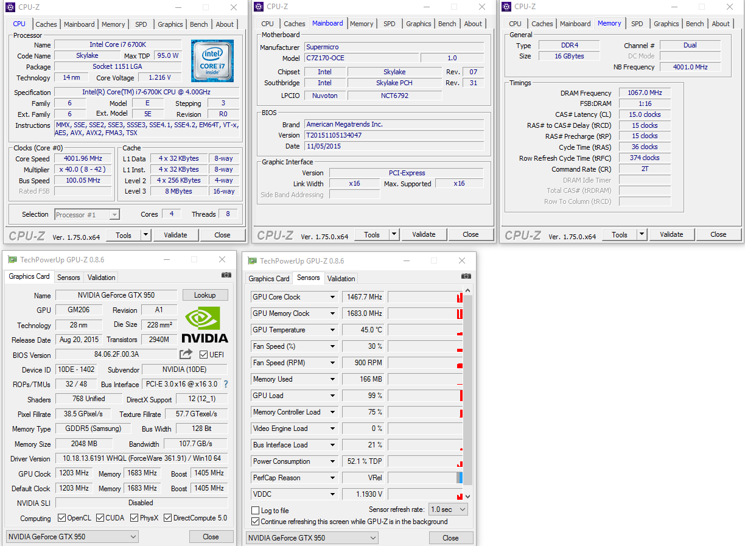
Task: Click CPU name Intel Core i7 6700K
Action: (x=118, y=44)
